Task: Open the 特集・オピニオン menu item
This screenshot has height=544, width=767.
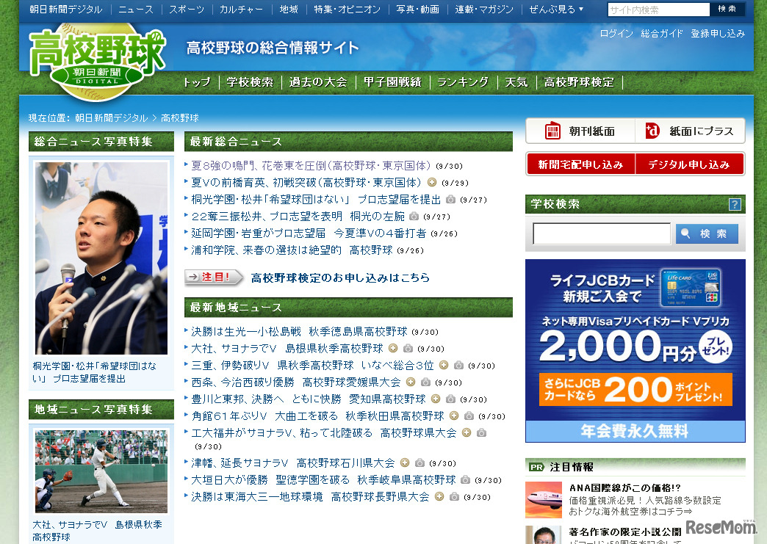Action: tap(348, 10)
